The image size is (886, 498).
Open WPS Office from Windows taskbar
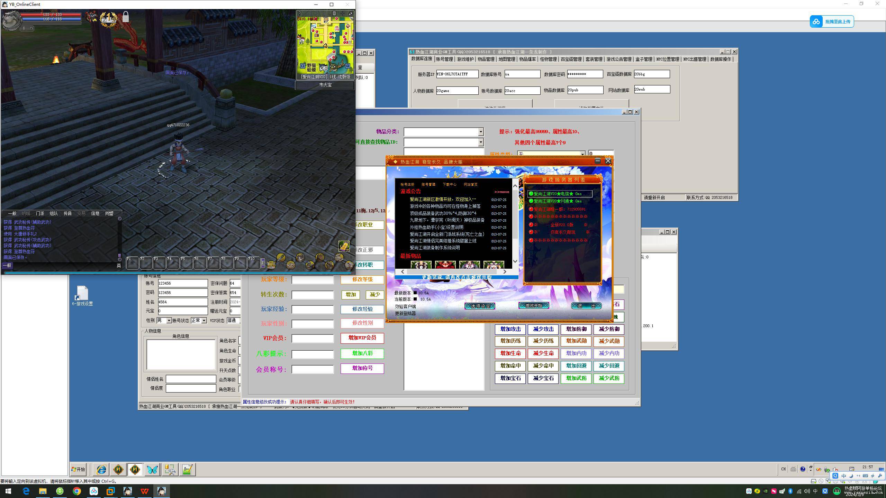pyautogui.click(x=145, y=491)
